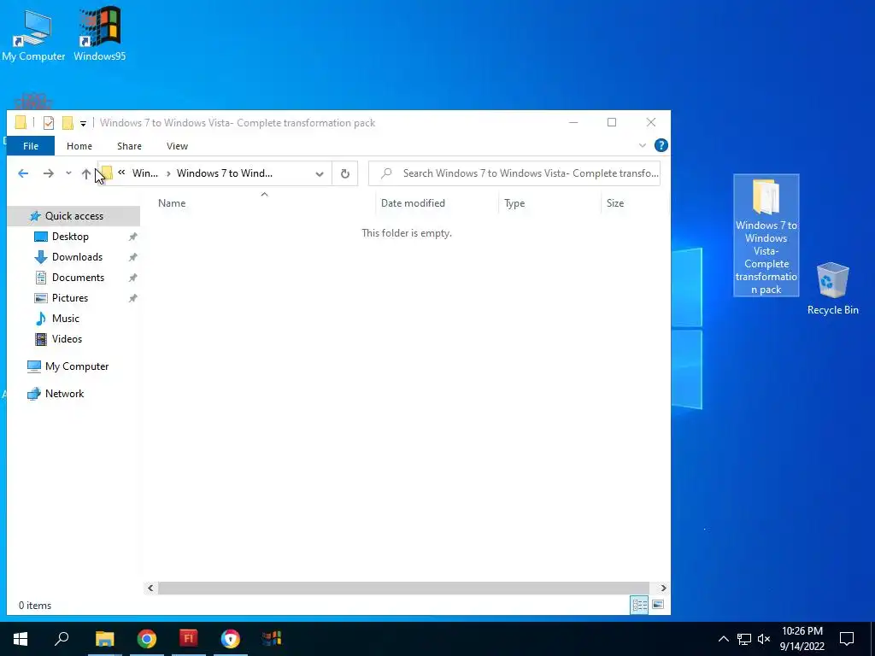
Task: Expand address bar history dropdown
Action: [320, 173]
